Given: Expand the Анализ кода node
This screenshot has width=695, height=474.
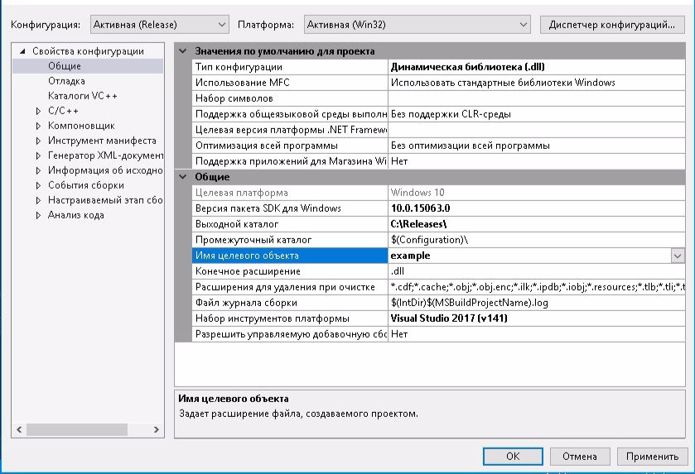Looking at the screenshot, I should click(38, 215).
